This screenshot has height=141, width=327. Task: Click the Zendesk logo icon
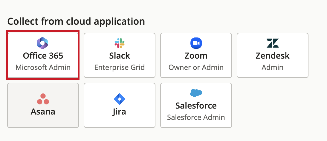273,43
